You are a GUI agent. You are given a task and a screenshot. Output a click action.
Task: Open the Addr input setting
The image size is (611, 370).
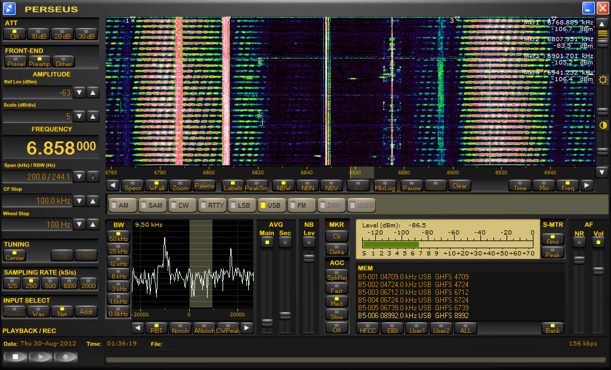pos(86,311)
